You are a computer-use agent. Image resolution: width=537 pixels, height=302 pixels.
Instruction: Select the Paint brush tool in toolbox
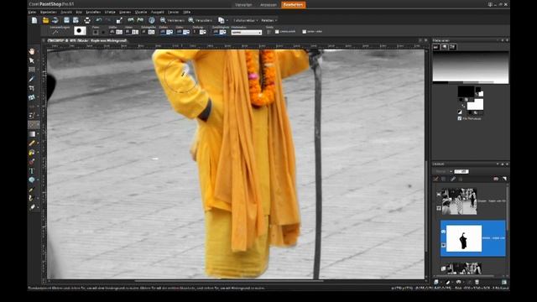point(32,143)
